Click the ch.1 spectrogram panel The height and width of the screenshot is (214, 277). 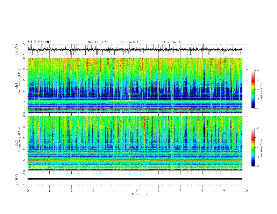pyautogui.click(x=135, y=85)
